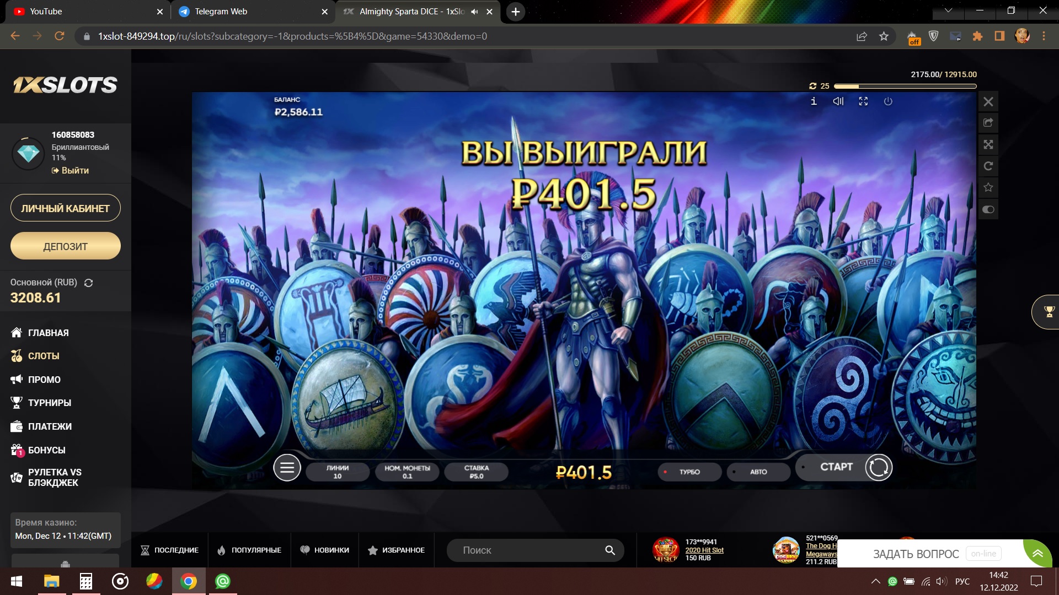Click the game power button icon
The height and width of the screenshot is (595, 1059).
coord(888,101)
